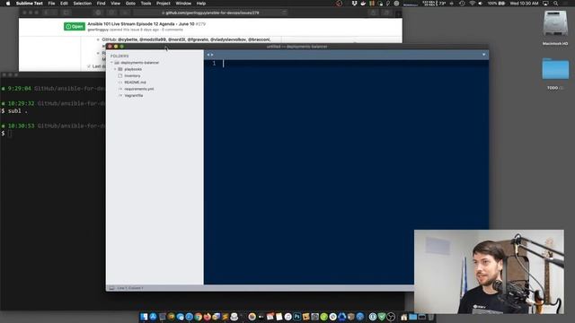Open App Store in the Dock
This screenshot has width=575, height=323.
[153, 317]
